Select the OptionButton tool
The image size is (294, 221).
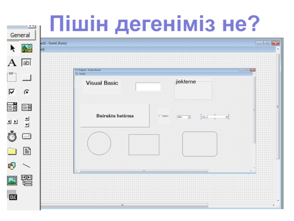point(26,92)
